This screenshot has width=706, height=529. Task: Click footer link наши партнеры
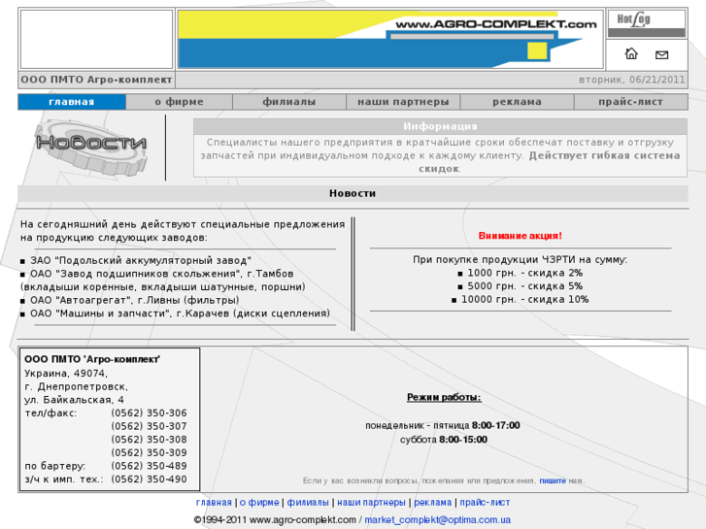[372, 503]
